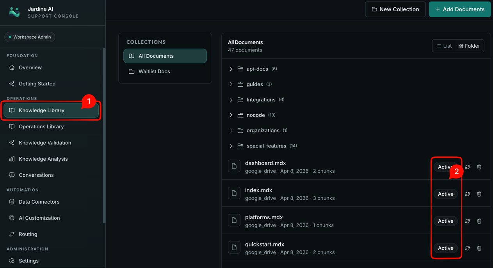Switch to List view
Screen dimensions: 493x268
point(444,46)
